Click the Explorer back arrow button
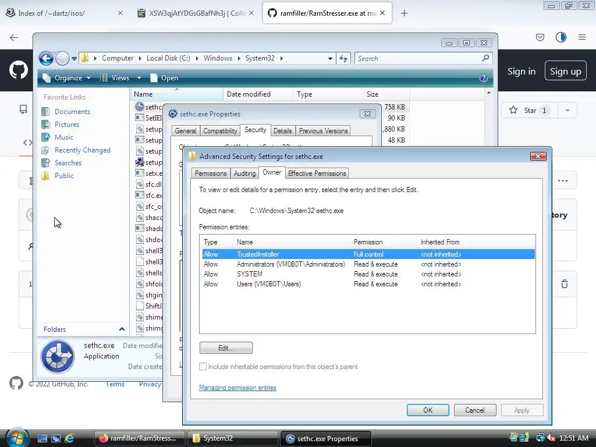Image resolution: width=596 pixels, height=447 pixels. [x=47, y=59]
